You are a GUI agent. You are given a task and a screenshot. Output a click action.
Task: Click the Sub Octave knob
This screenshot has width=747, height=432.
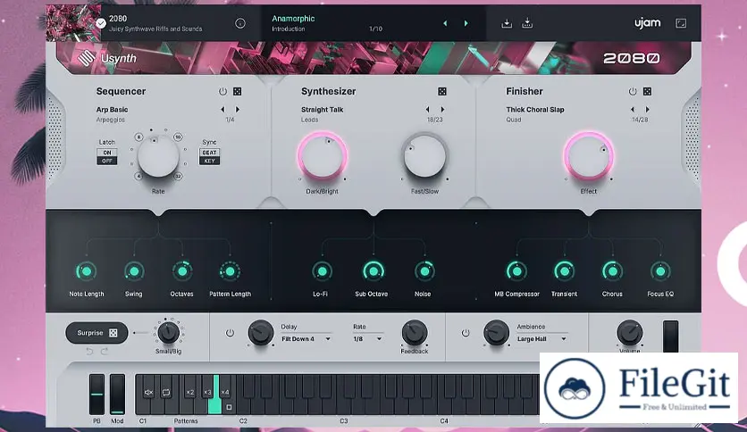[373, 271]
